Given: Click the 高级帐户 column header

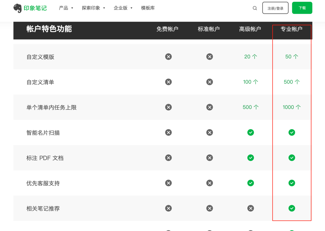Looking at the screenshot, I should tap(250, 29).
